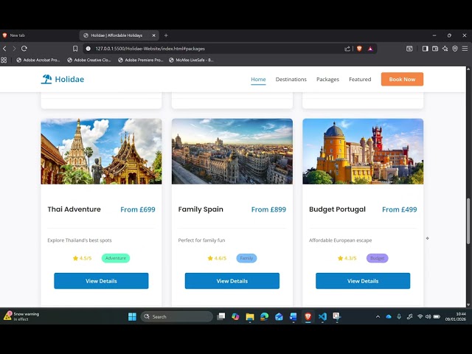Click the Thai Adventure temple image
Viewport: 472px width, 354px height.
[101, 151]
